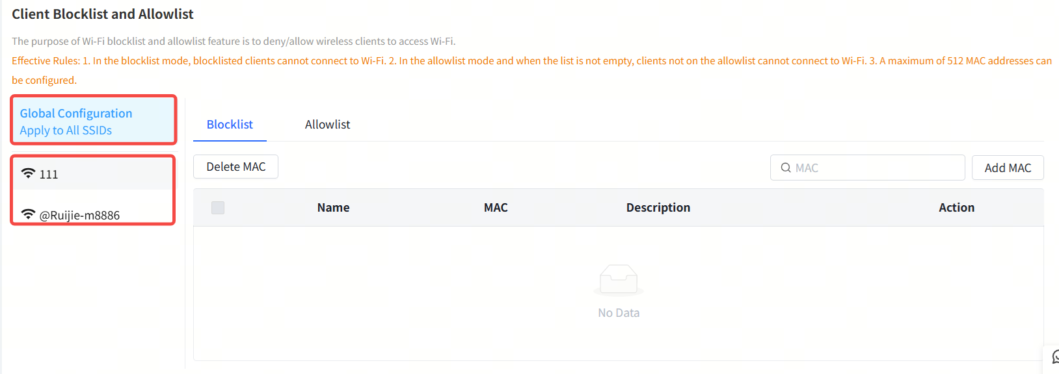Focus the MAC search input field
1059x374 pixels.
tap(875, 168)
